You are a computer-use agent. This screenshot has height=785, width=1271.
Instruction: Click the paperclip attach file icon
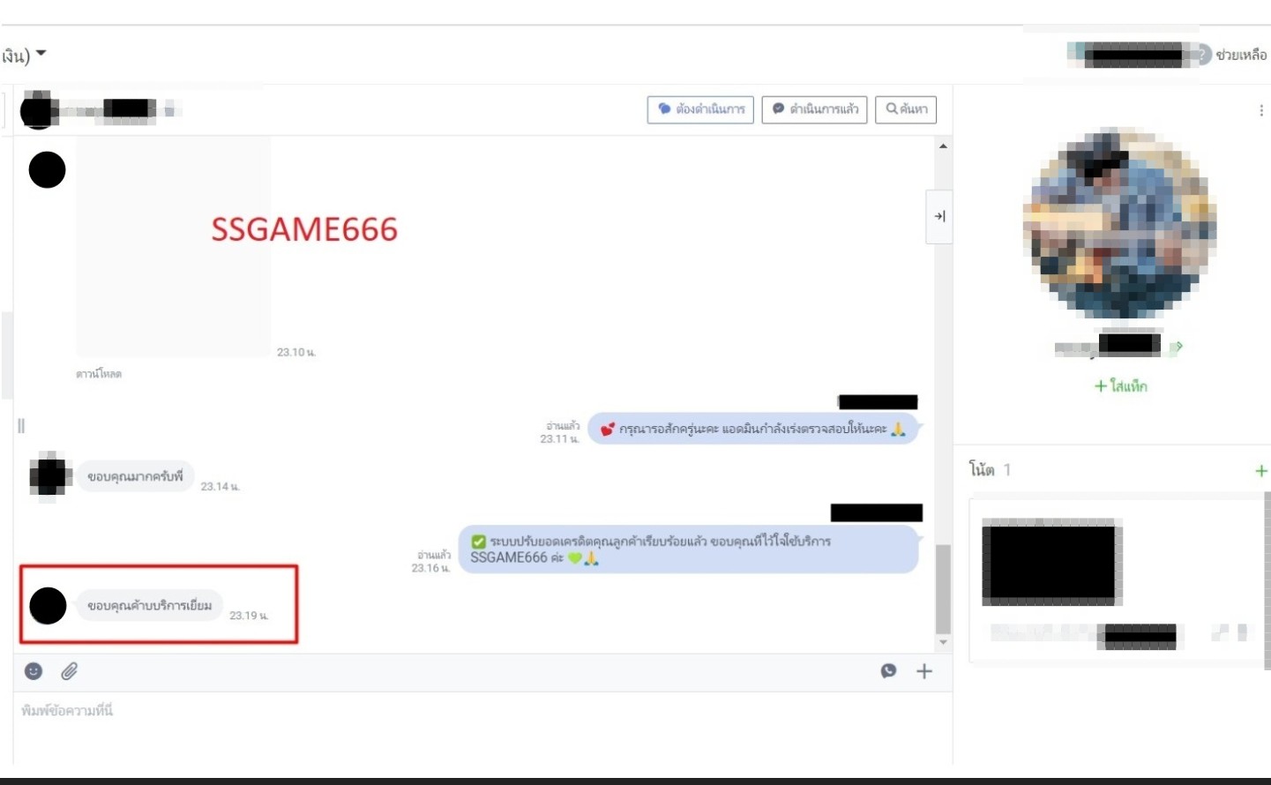[x=70, y=671]
